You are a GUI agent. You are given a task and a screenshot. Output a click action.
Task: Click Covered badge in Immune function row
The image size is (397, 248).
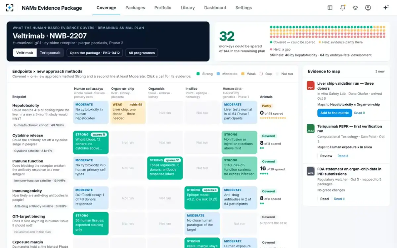point(268,161)
